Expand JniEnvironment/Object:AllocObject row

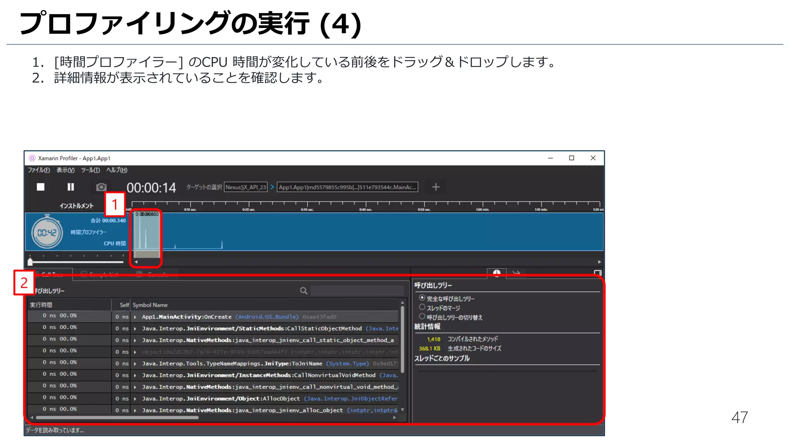pos(135,399)
